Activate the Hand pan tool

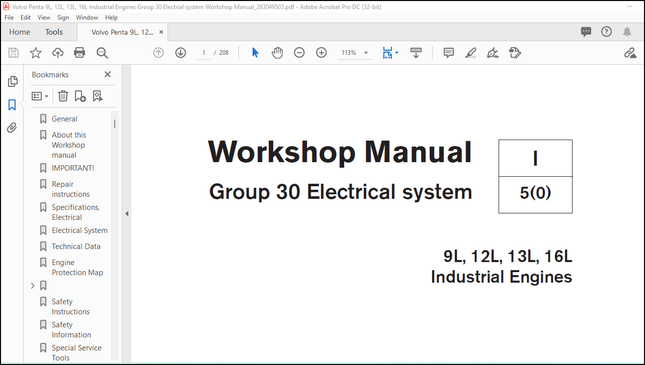[x=277, y=53]
